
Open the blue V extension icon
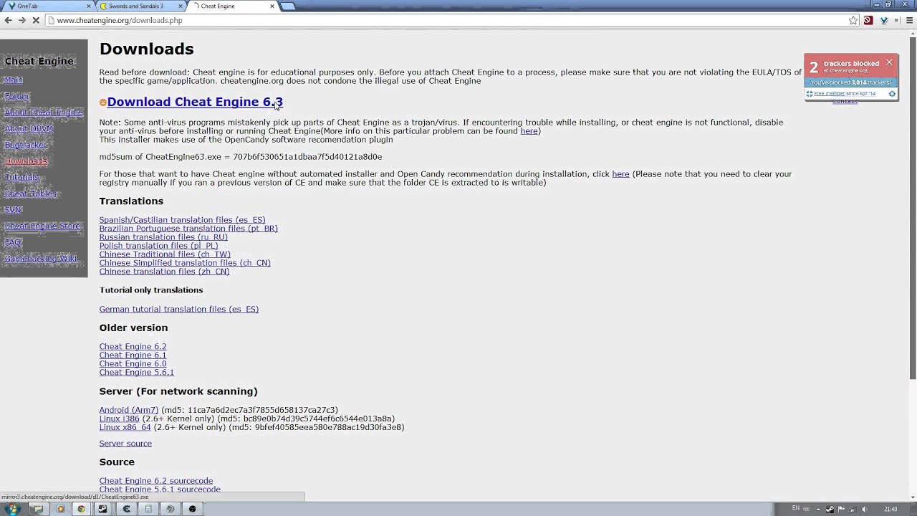point(883,21)
